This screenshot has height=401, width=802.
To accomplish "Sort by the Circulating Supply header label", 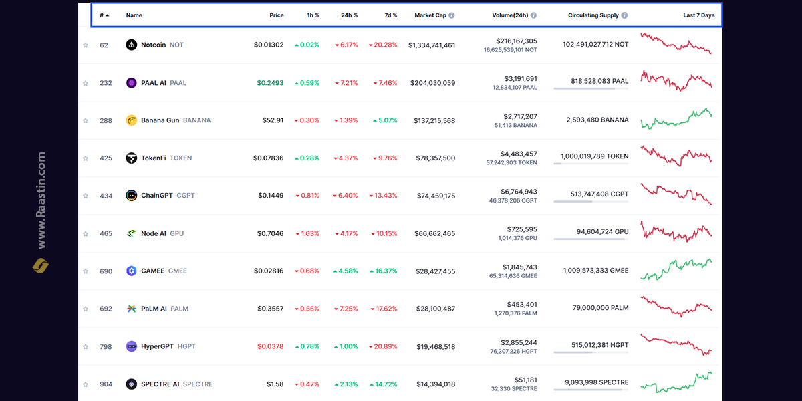I will pos(593,15).
